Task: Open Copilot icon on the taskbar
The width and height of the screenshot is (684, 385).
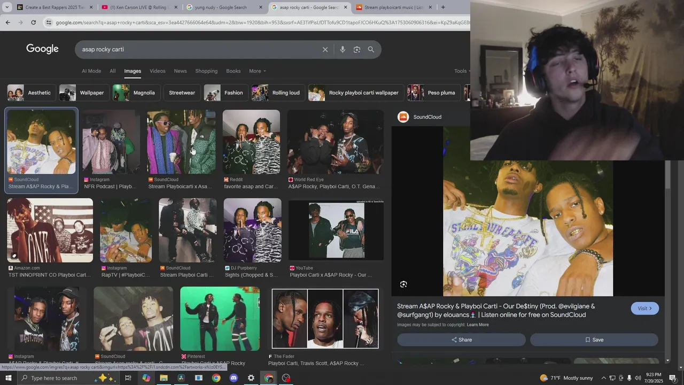Action: pyautogui.click(x=146, y=378)
